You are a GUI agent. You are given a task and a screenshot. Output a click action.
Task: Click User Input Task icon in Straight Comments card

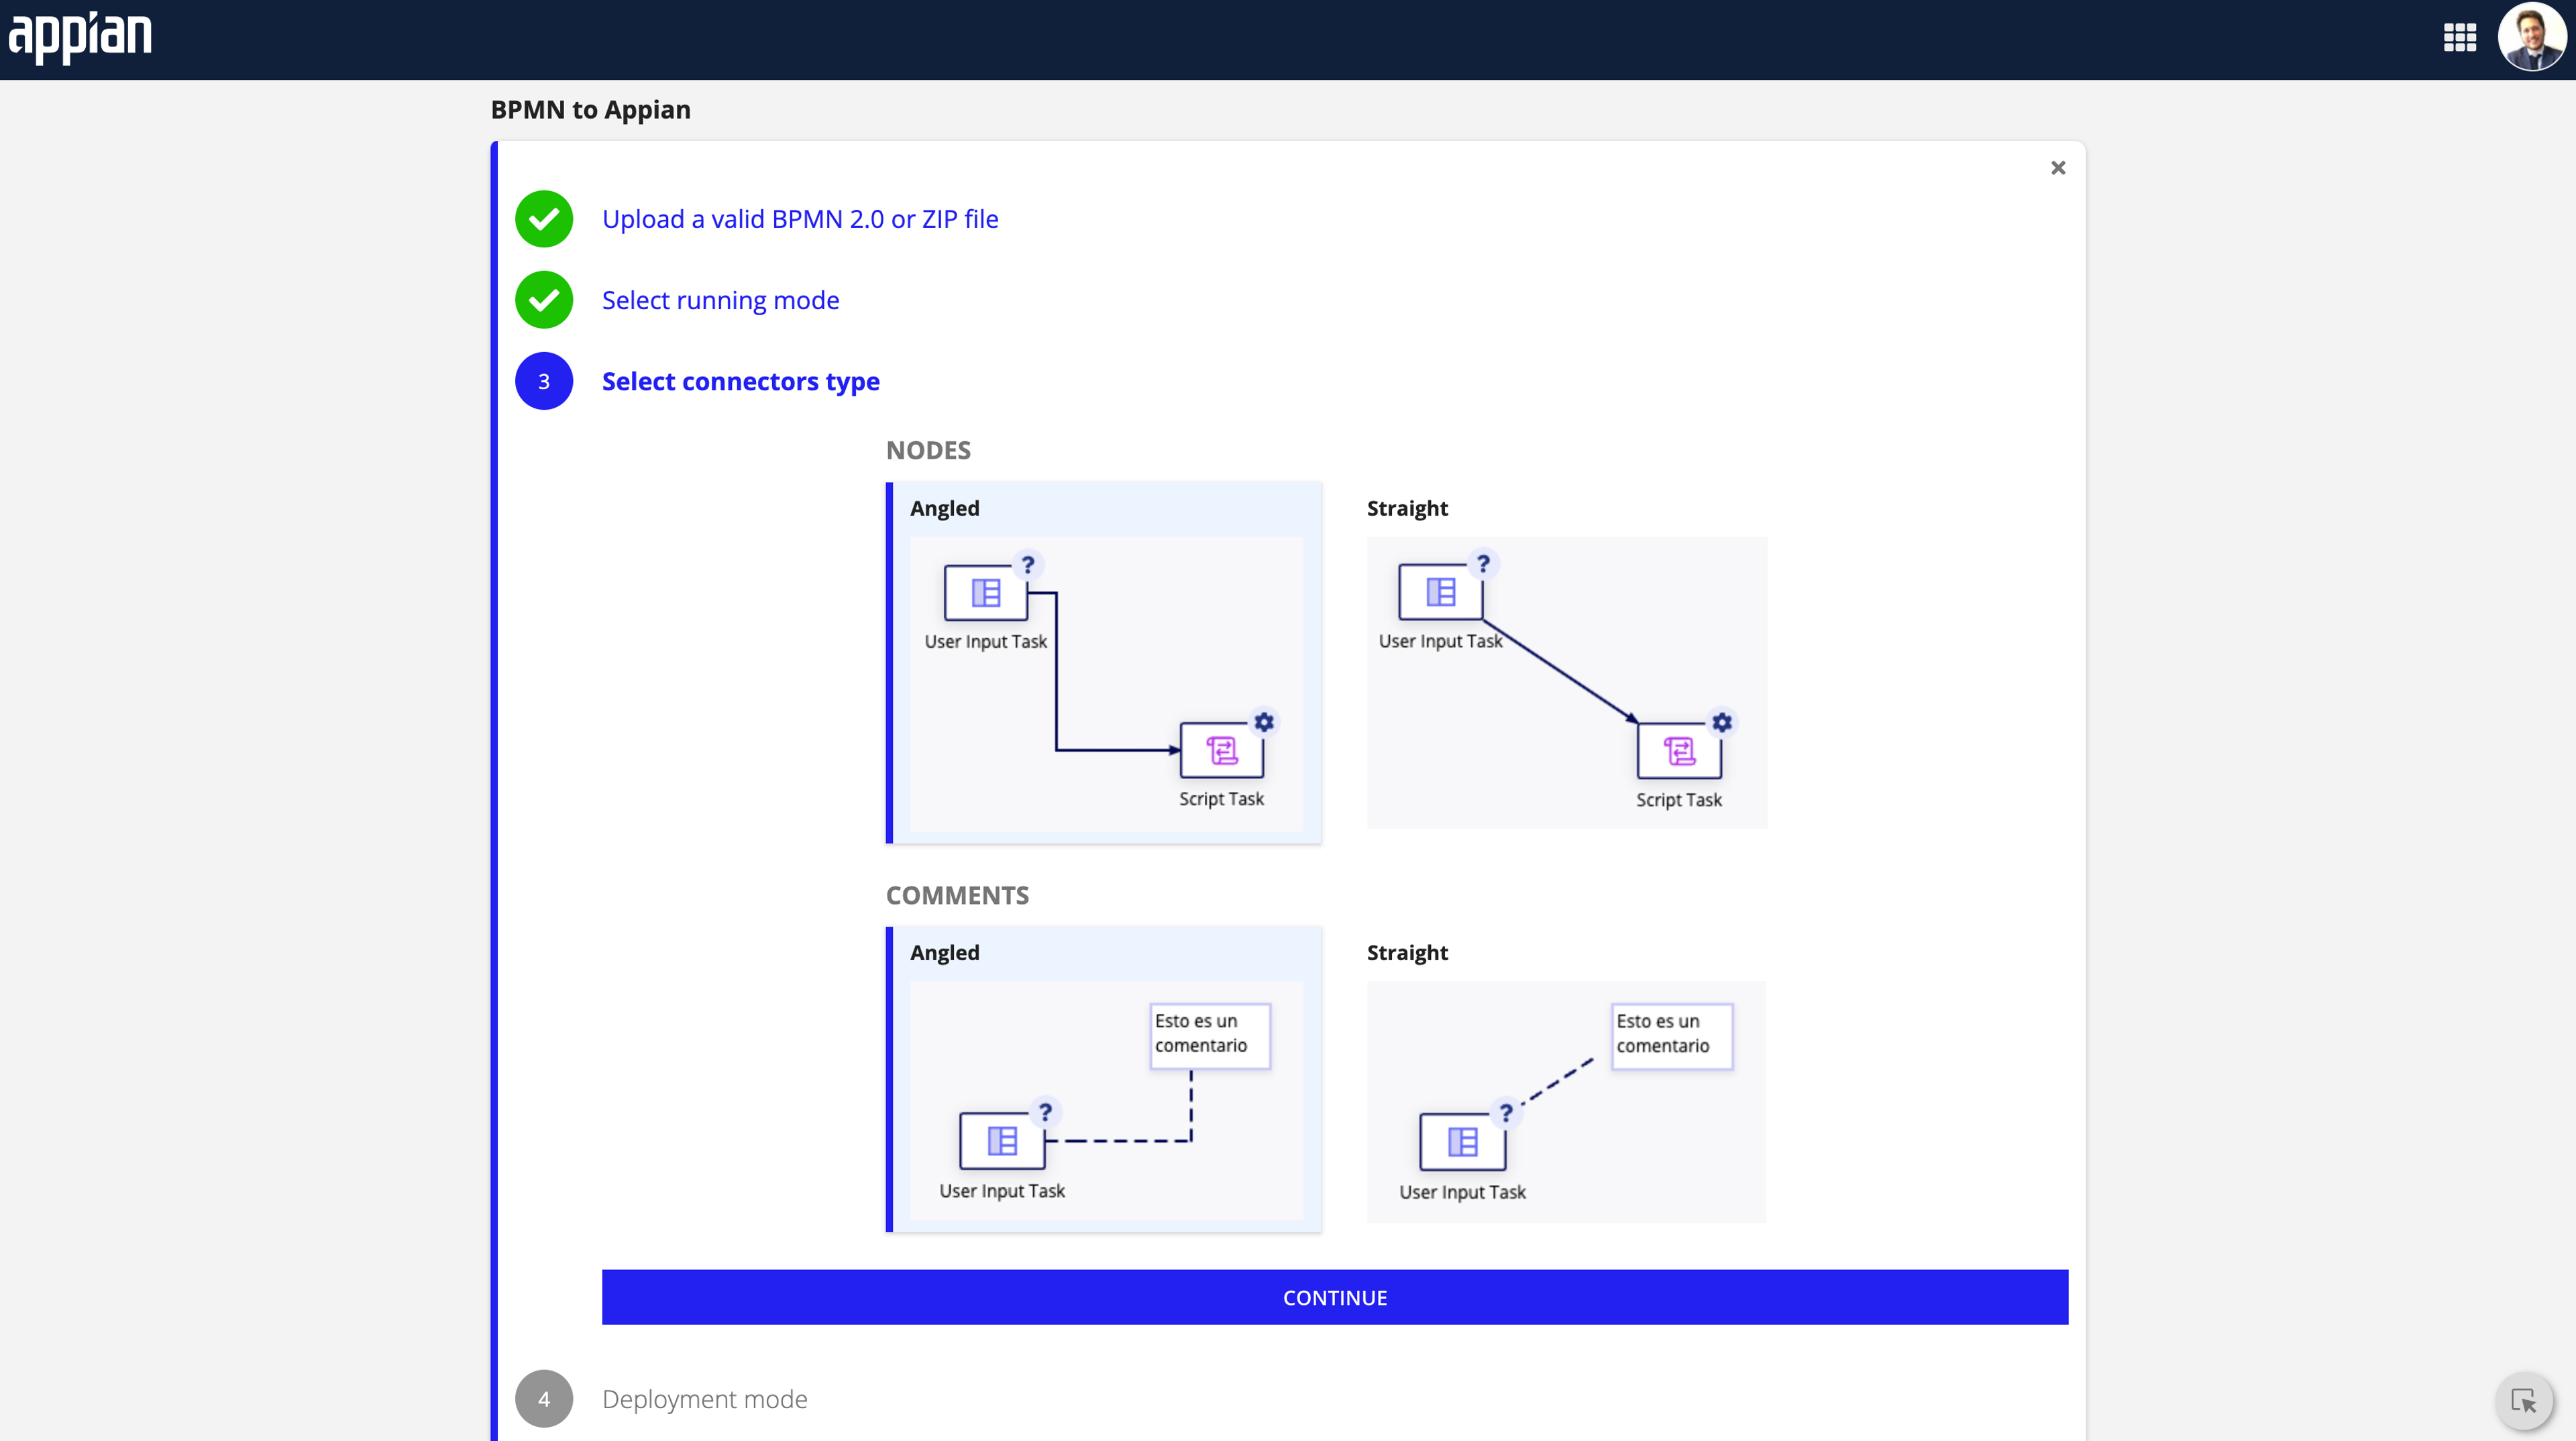[1463, 1141]
